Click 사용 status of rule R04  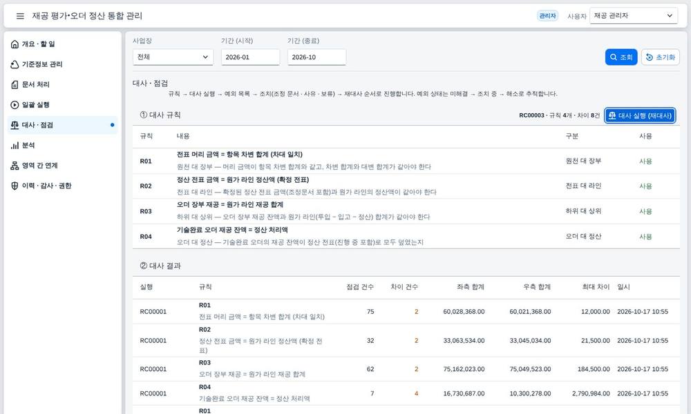pyautogui.click(x=645, y=236)
